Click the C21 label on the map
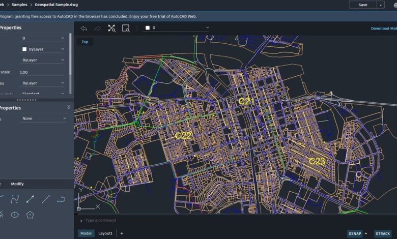This screenshot has width=397, height=239. 246,101
